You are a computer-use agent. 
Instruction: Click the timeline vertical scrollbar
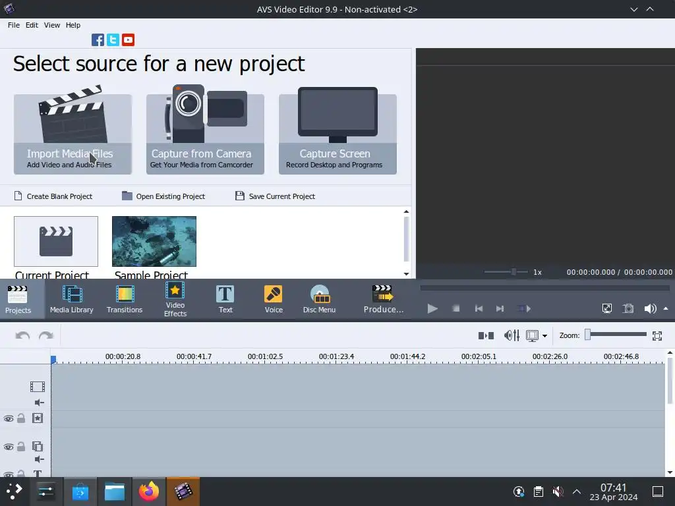pos(670,380)
